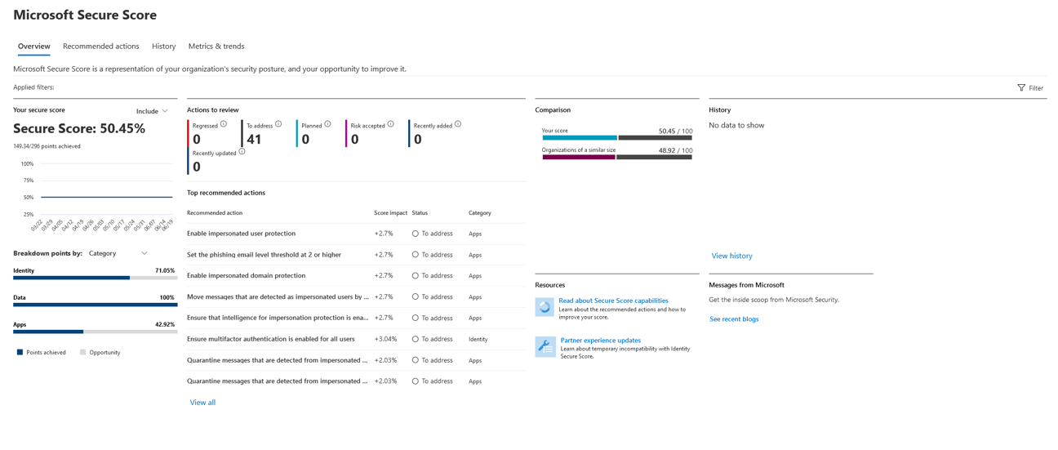1058x450 pixels.
Task: Click the Organizations of a similar size bar
Action: click(617, 157)
